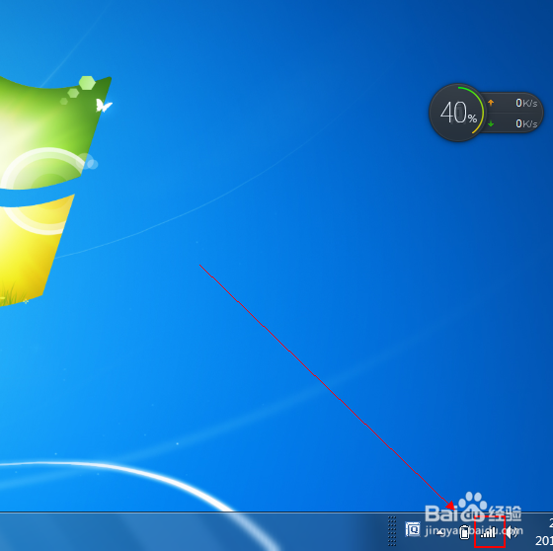The image size is (553, 551).
Task: Click the dotted taskbar toolbar grip handle
Action: tap(392, 530)
